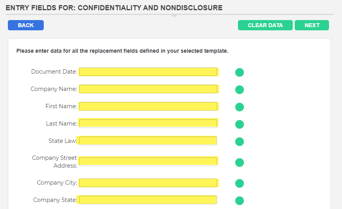Select the Company Name text field
The height and width of the screenshot is (209, 342).
pyautogui.click(x=148, y=89)
